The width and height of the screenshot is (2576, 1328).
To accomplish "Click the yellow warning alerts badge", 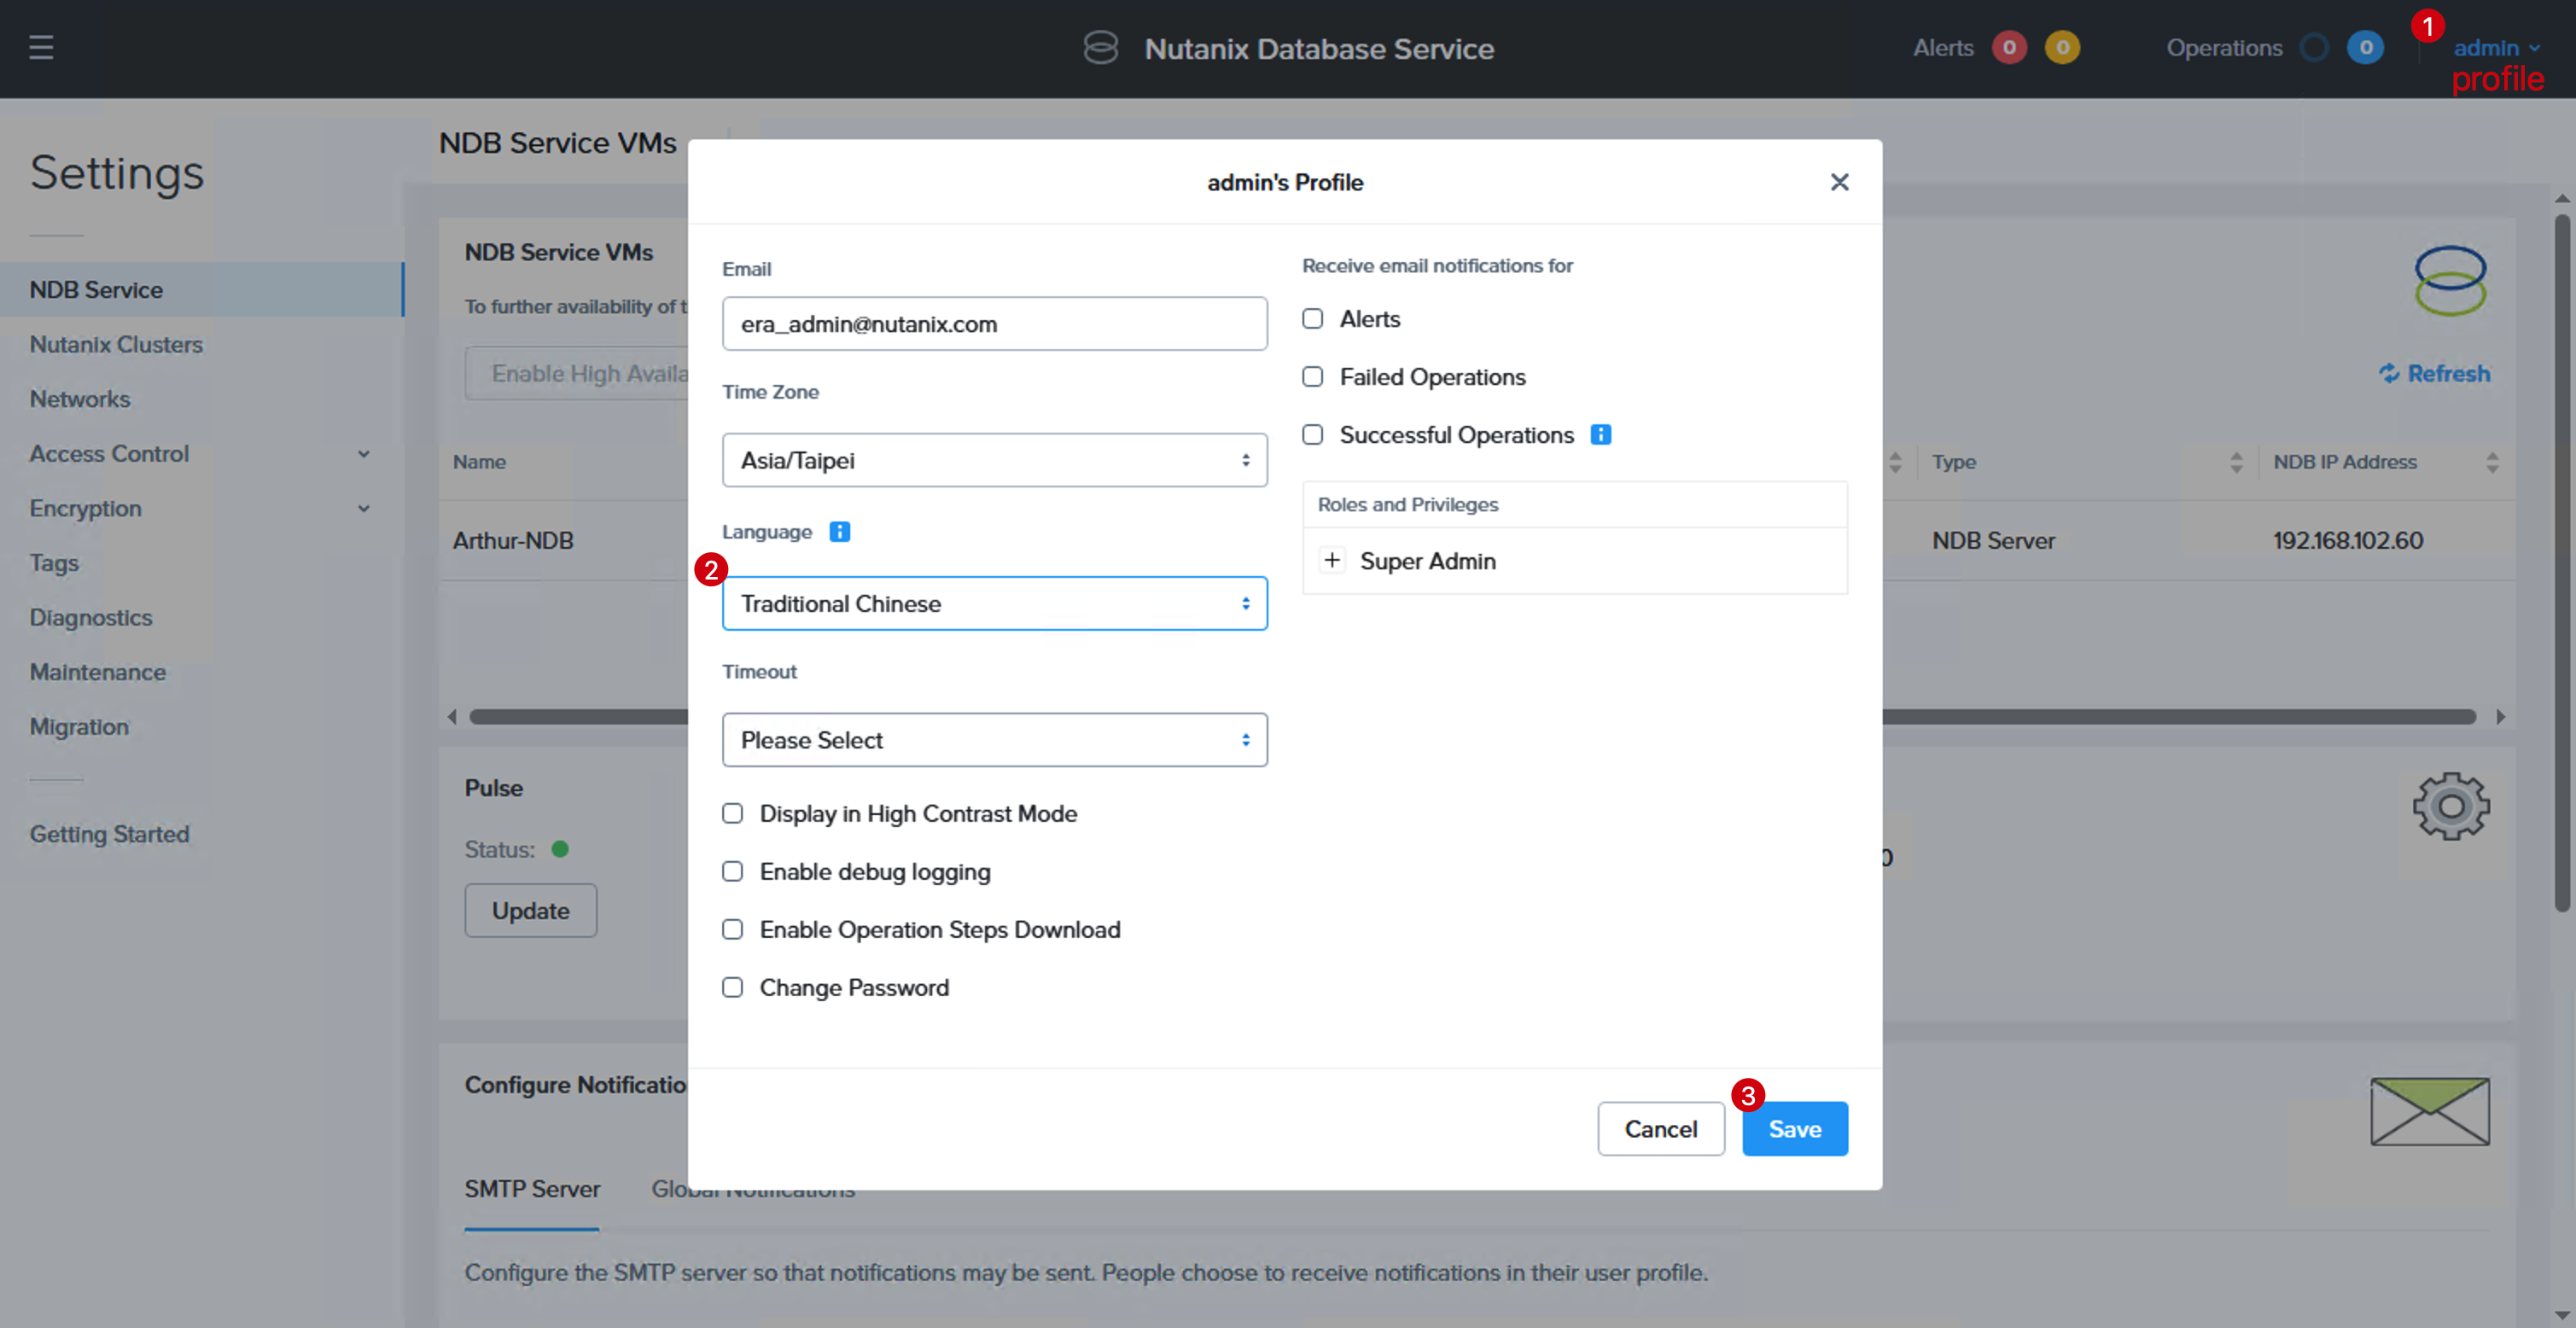I will click(x=2062, y=48).
